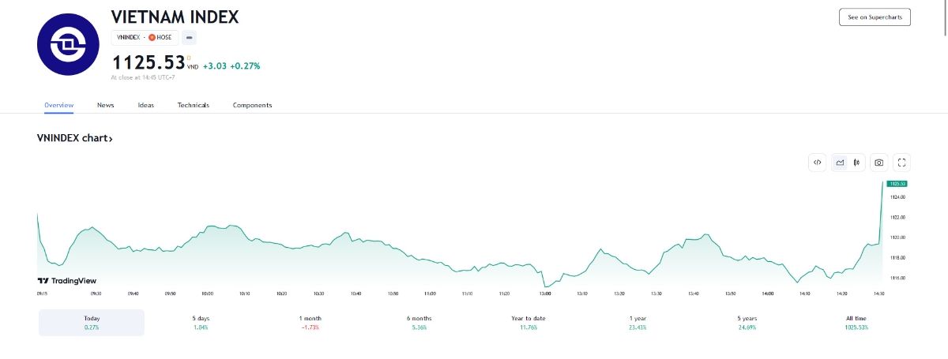The height and width of the screenshot is (359, 948).
Task: Open the Components tab
Action: pyautogui.click(x=252, y=105)
